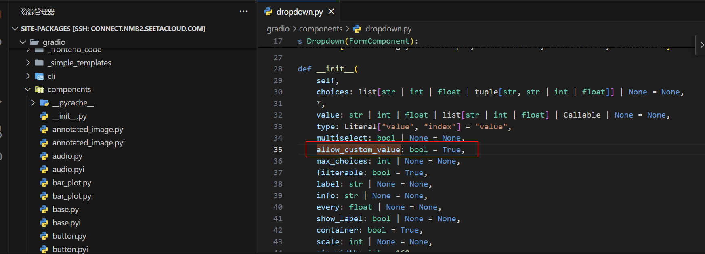Click Python icon in breadcrumb path
The height and width of the screenshot is (254, 705).
tap(357, 29)
